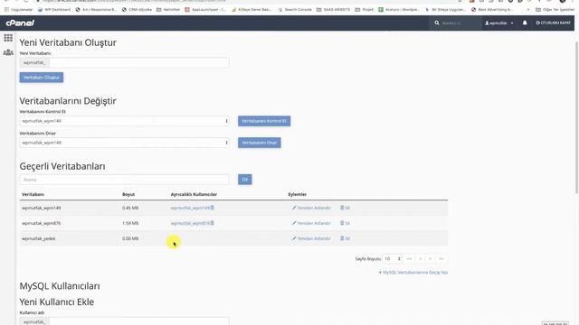Click the search magnifier icon in header
This screenshot has height=325, width=579.
click(437, 23)
